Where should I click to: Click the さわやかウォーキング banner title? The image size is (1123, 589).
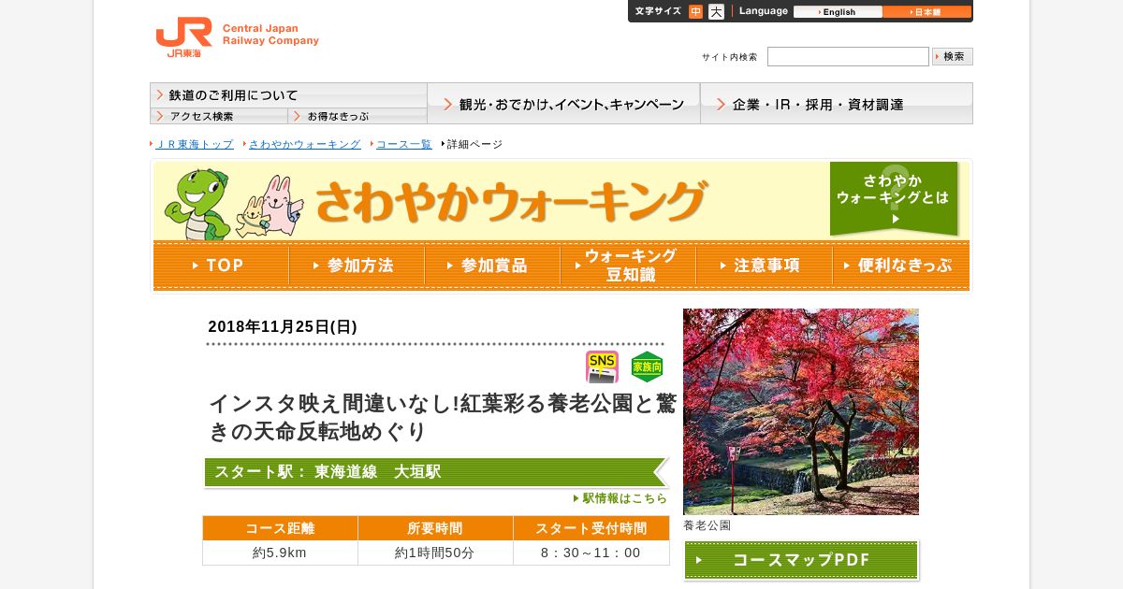pos(510,201)
